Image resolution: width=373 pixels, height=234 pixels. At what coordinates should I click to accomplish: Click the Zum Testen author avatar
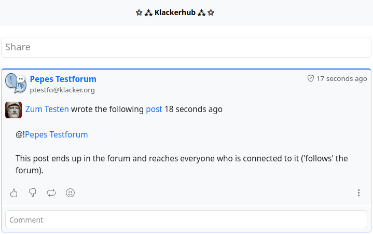pyautogui.click(x=13, y=110)
